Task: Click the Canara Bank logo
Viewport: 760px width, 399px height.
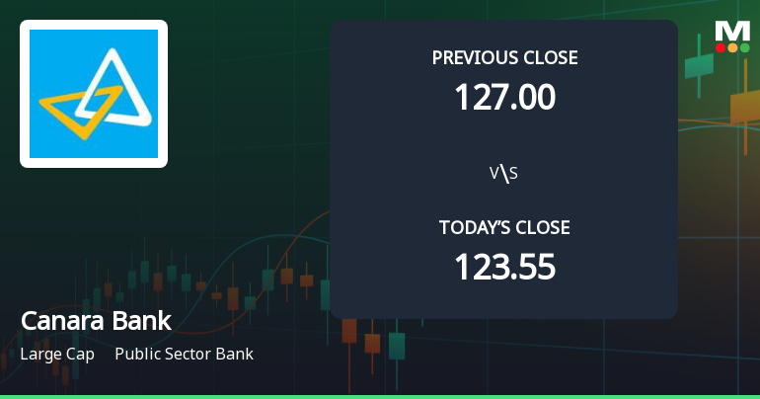Action: pos(94,94)
